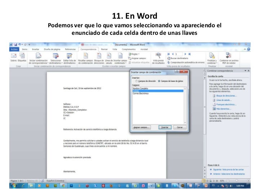The height and width of the screenshot is (196, 262).
Task: Select Correo Electrónico in field list
Action: 158,93
